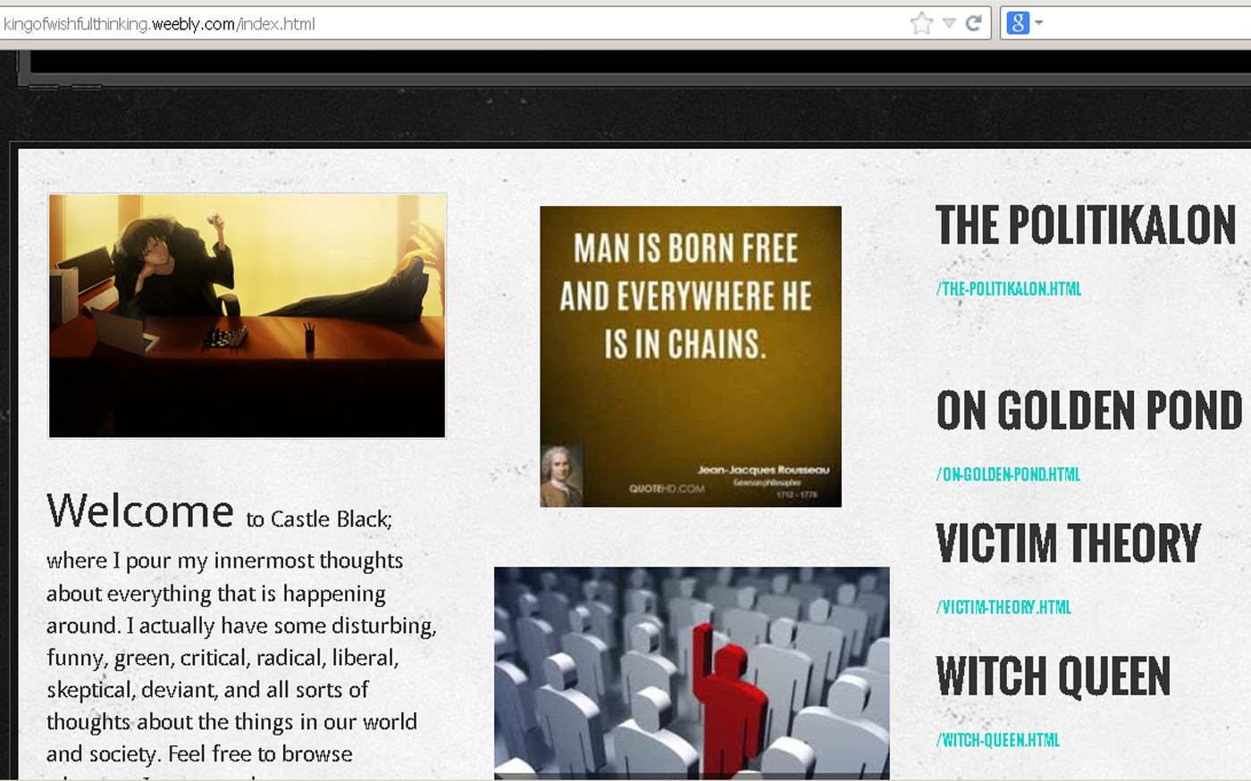Open the /WITCH-QUEEN.HTML link
The width and height of the screenshot is (1251, 781).
998,740
